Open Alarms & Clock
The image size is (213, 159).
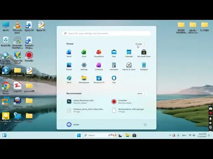pos(129,67)
